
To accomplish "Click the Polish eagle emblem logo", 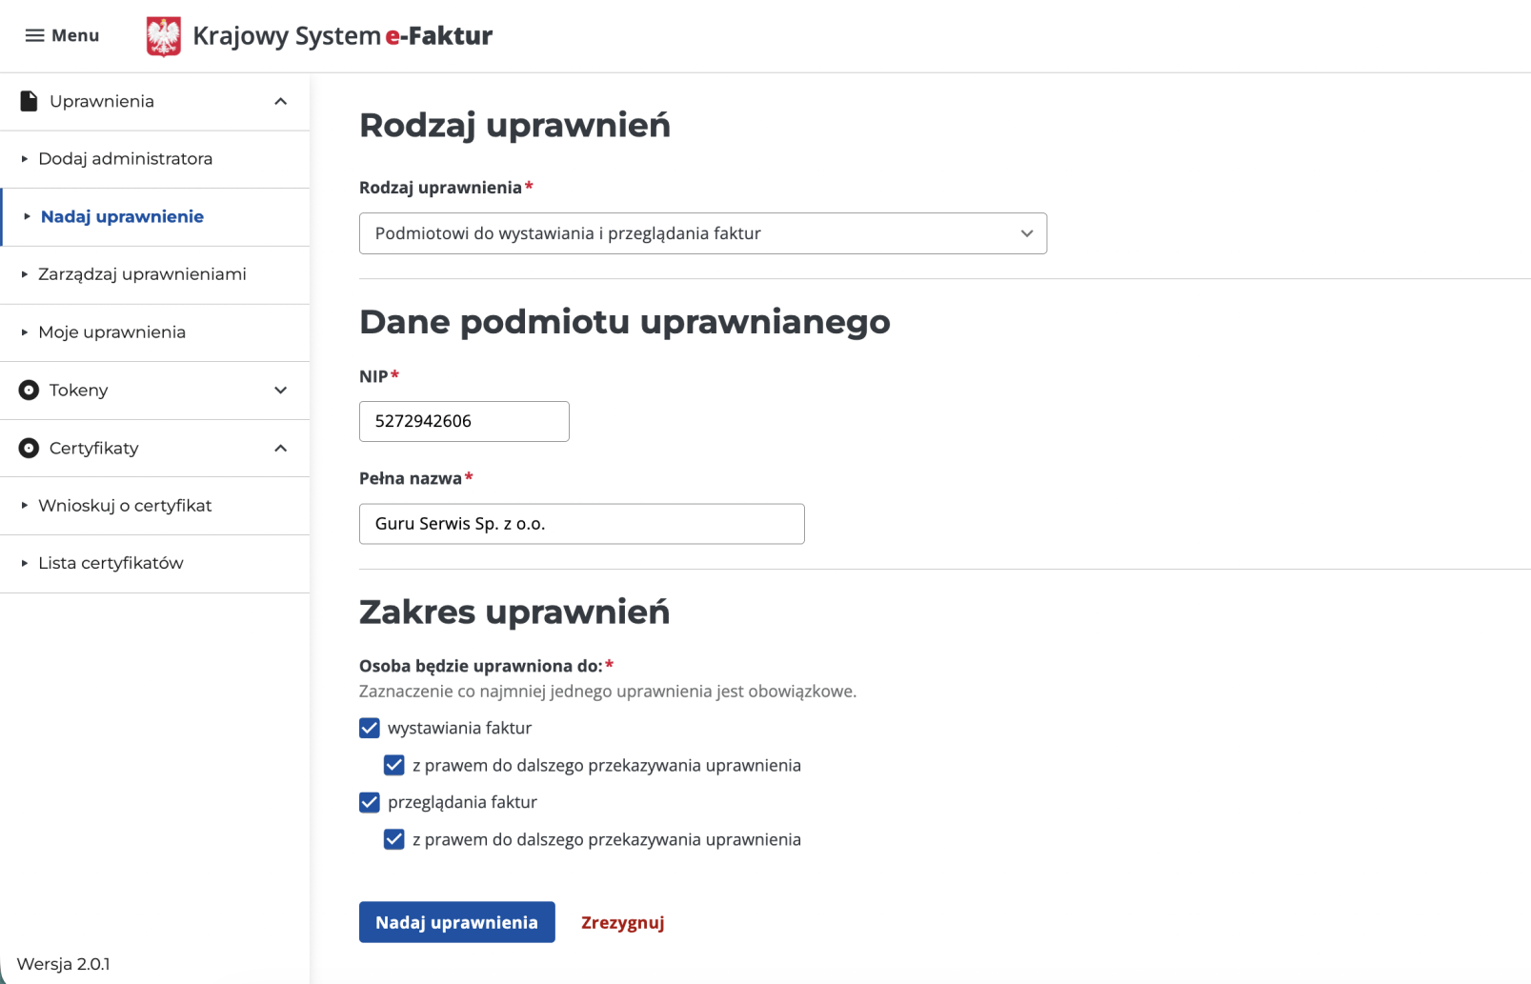I will tap(164, 36).
